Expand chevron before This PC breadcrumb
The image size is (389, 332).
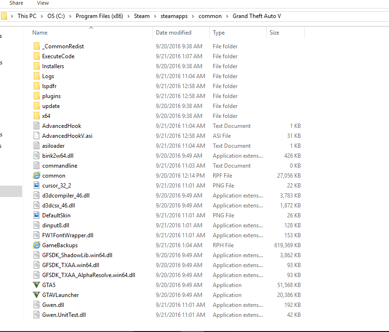tap(12, 17)
